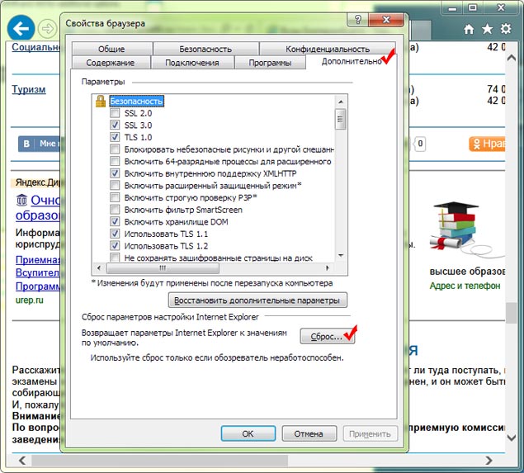Screen dimensions: 524x473
Task: Click Восстановить дополнительные параметры button
Action: pyautogui.click(x=257, y=300)
